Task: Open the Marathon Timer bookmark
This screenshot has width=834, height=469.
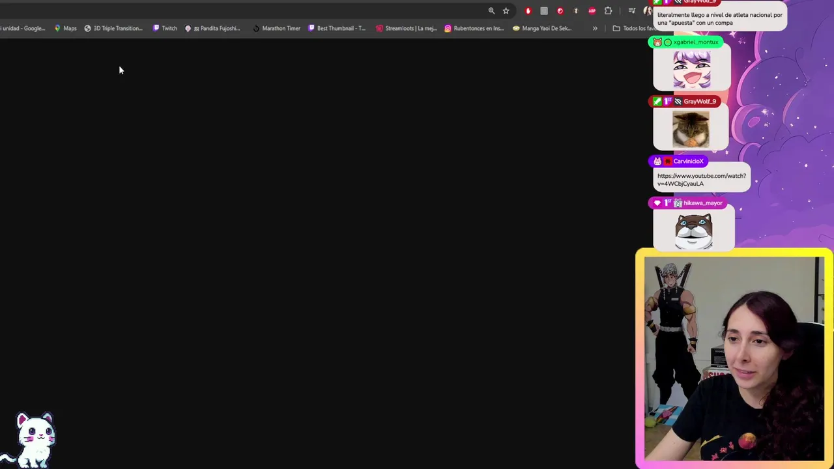Action: [276, 28]
